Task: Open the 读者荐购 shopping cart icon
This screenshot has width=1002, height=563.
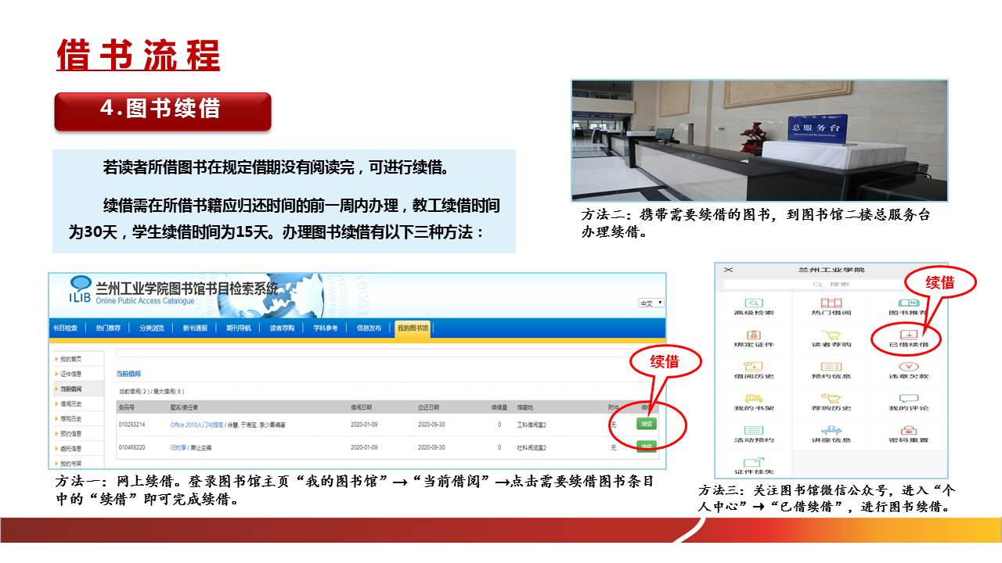Action: point(831,335)
